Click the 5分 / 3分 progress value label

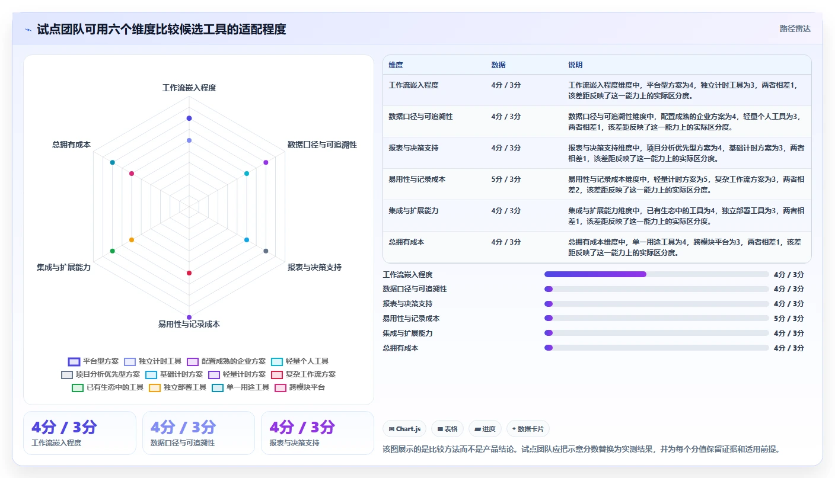click(789, 319)
